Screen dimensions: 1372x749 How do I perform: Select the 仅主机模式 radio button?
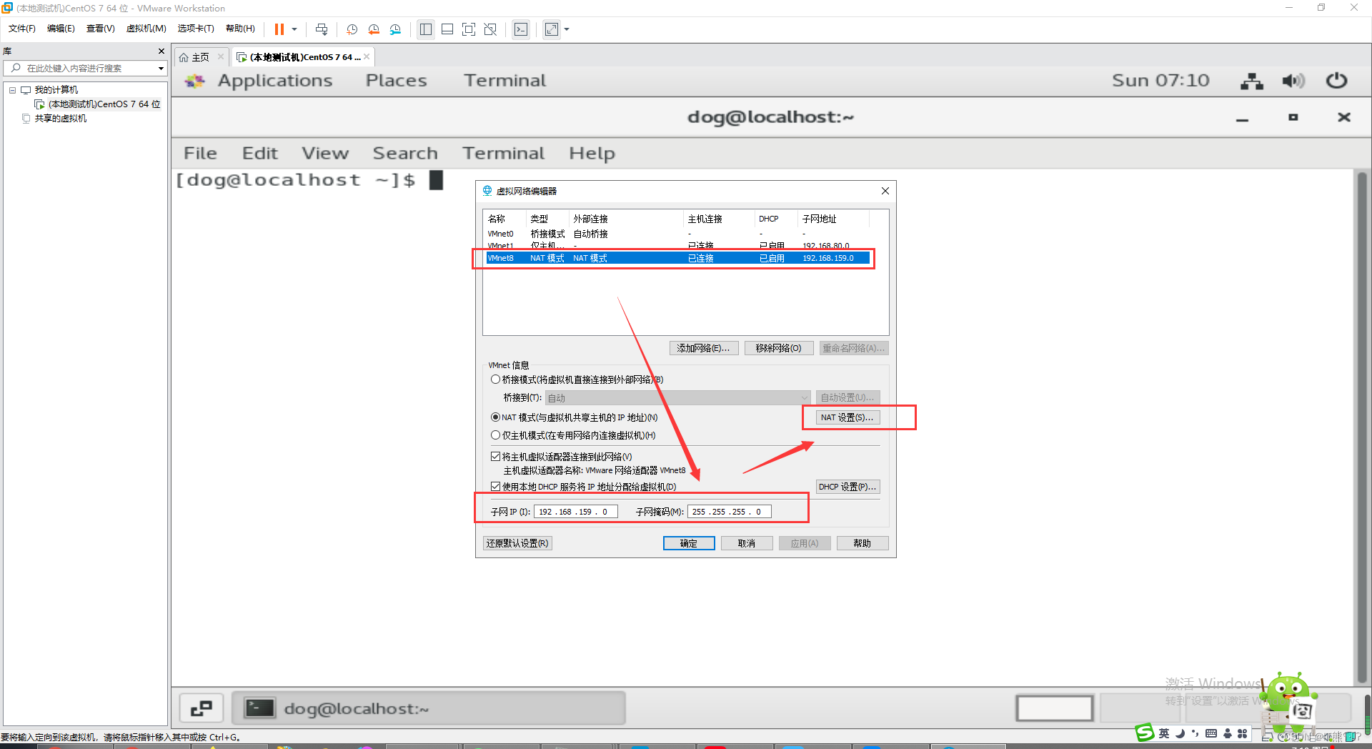coord(495,435)
